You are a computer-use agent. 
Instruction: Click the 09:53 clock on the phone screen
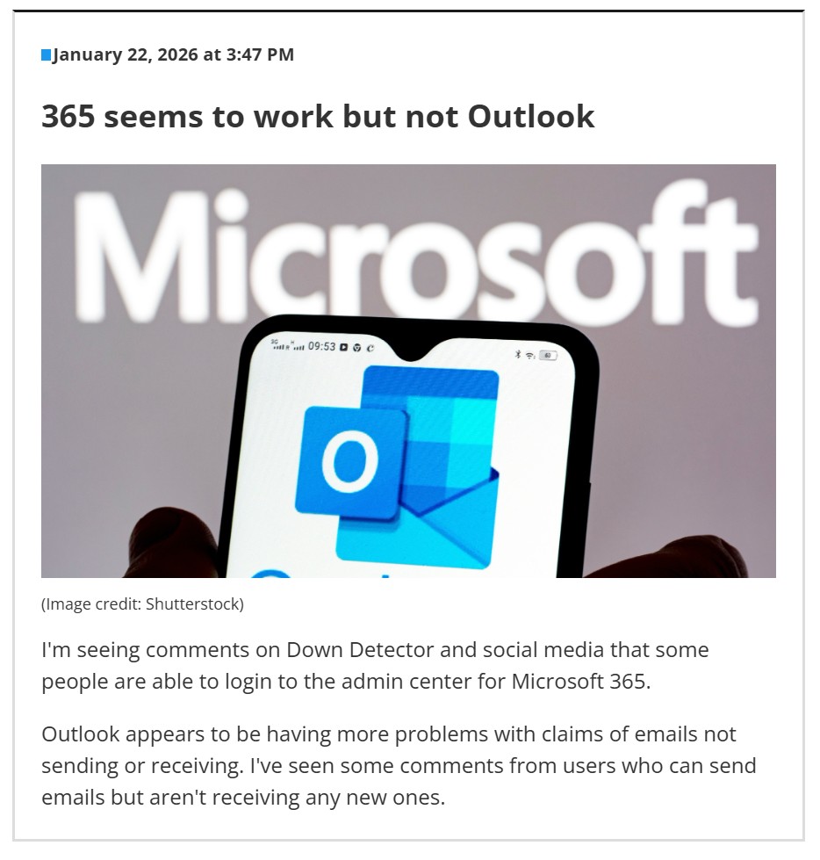point(321,346)
